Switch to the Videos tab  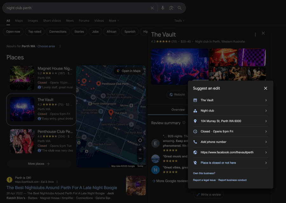tap(99, 21)
